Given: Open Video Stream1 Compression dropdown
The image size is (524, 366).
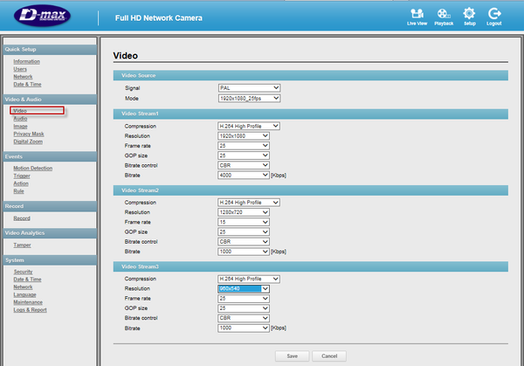Looking at the screenshot, I should (x=249, y=126).
